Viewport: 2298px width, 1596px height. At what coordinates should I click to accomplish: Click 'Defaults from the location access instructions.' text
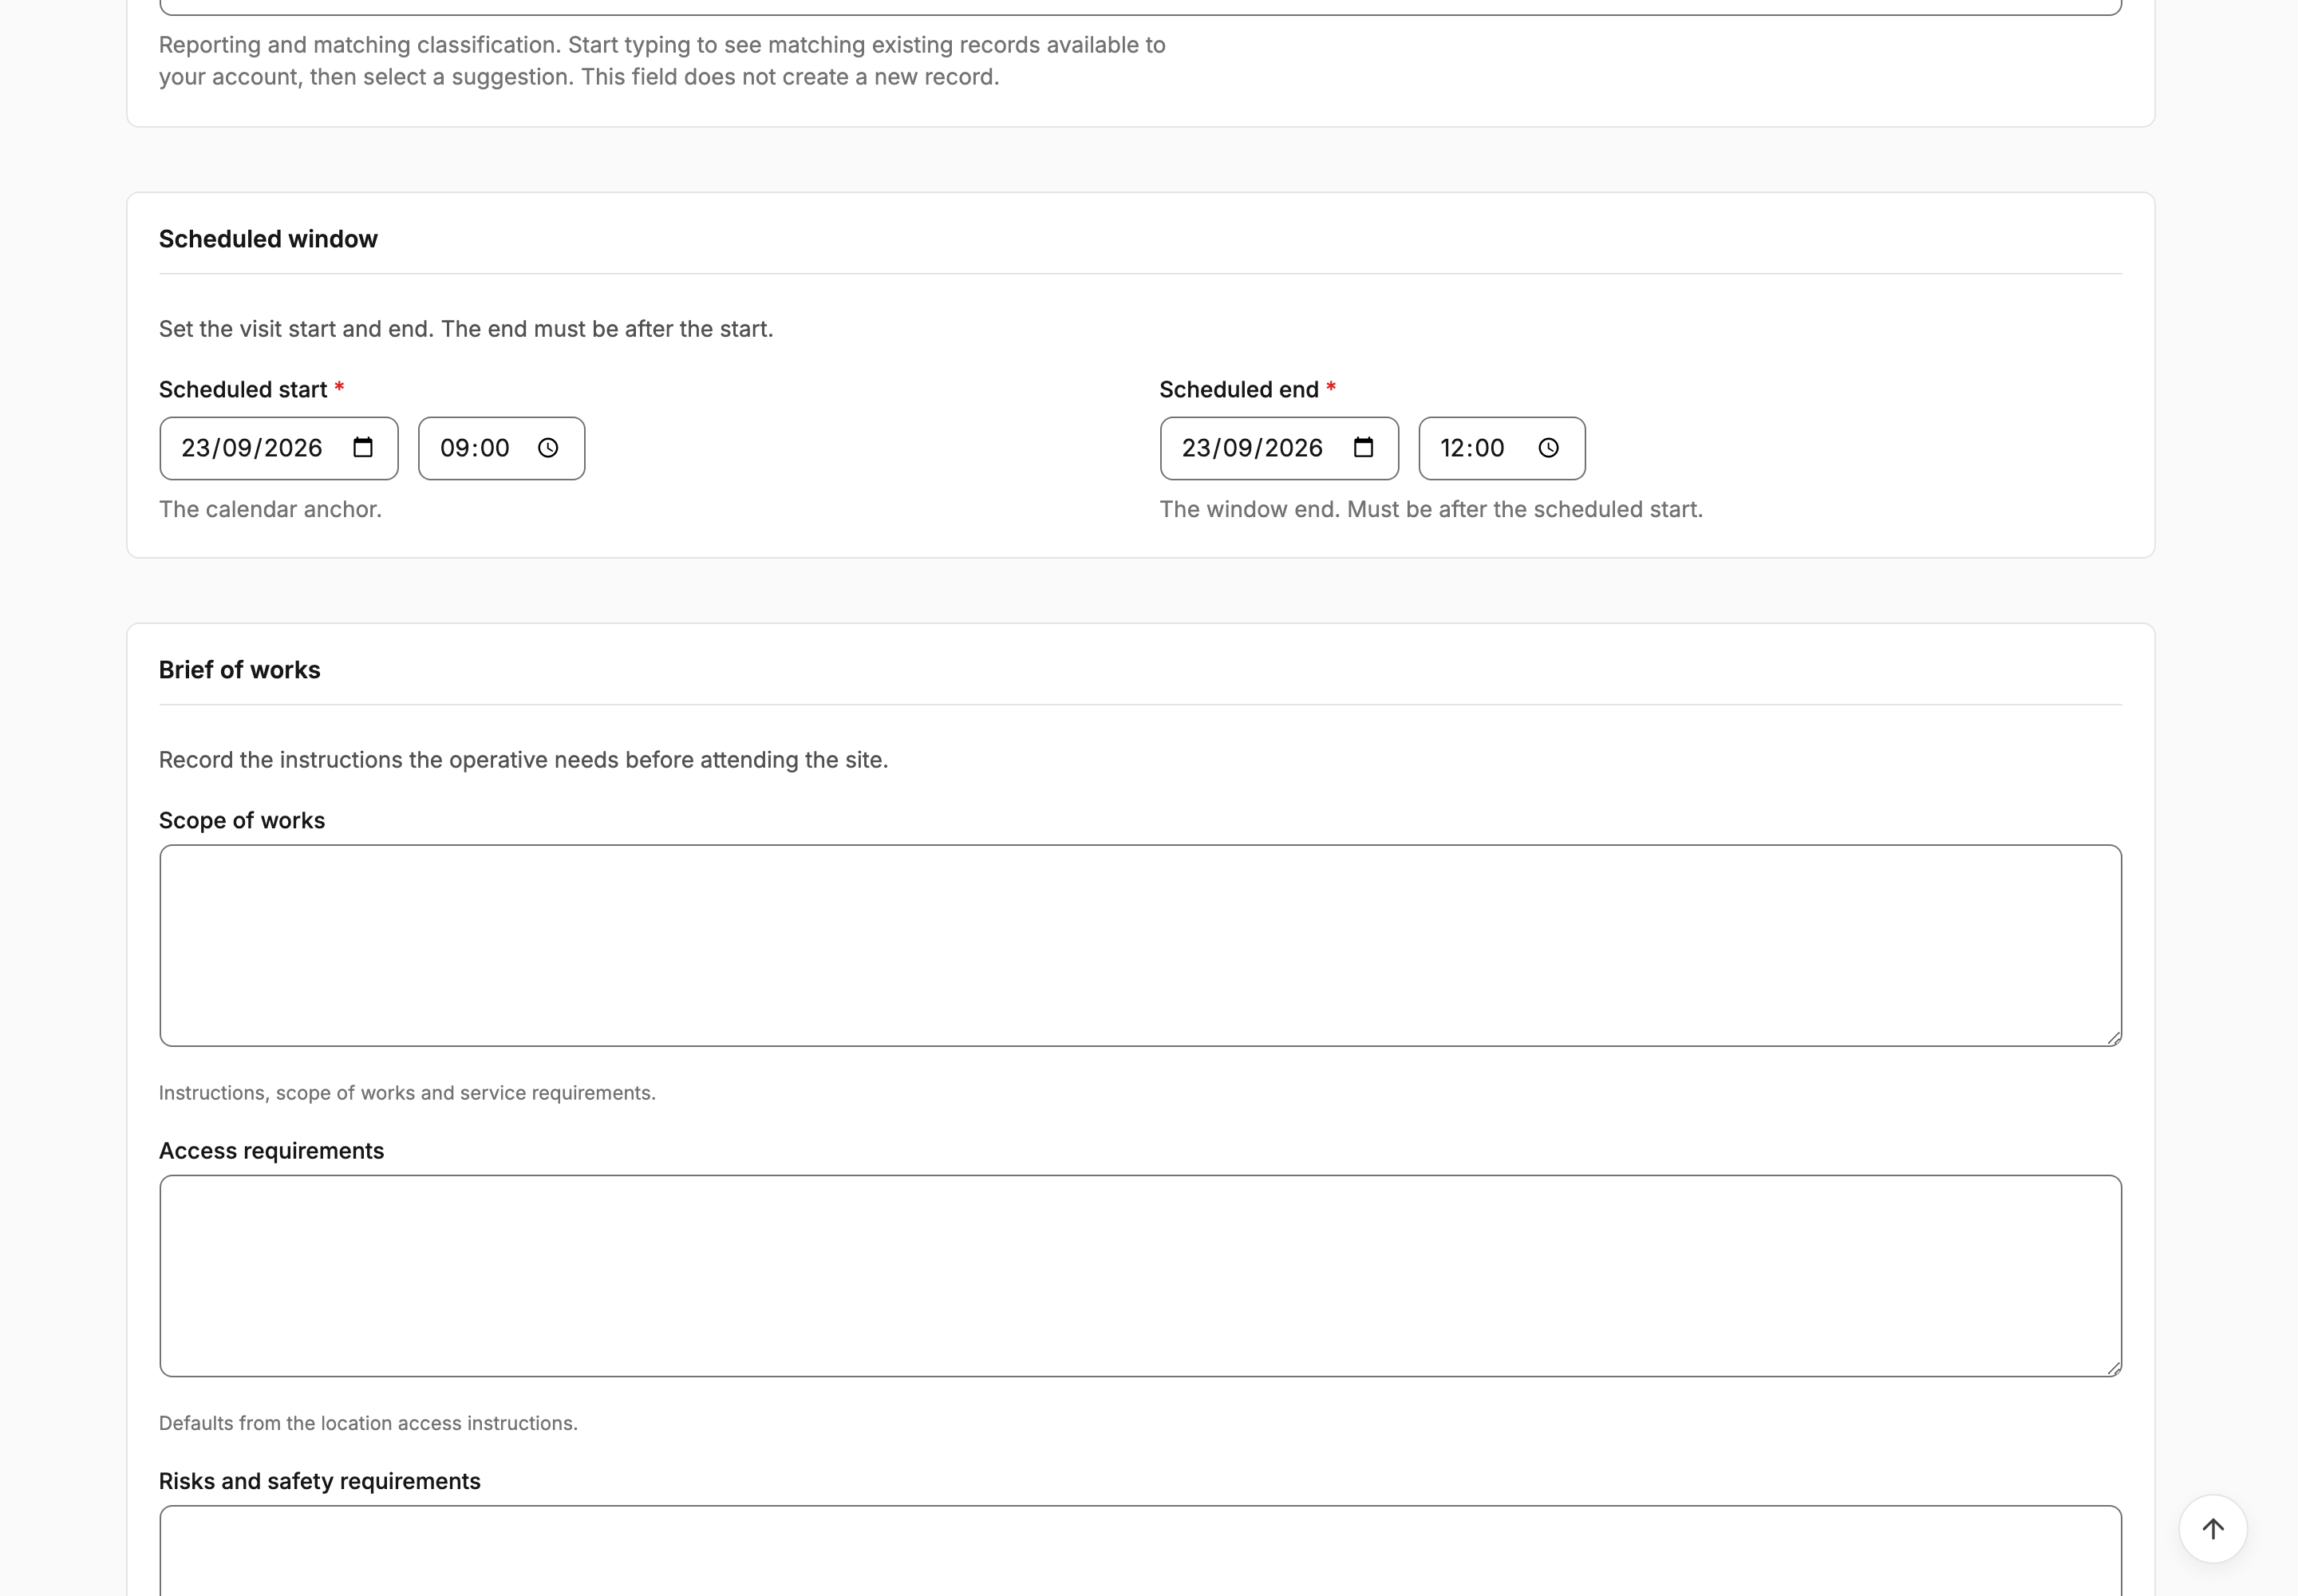pos(368,1423)
